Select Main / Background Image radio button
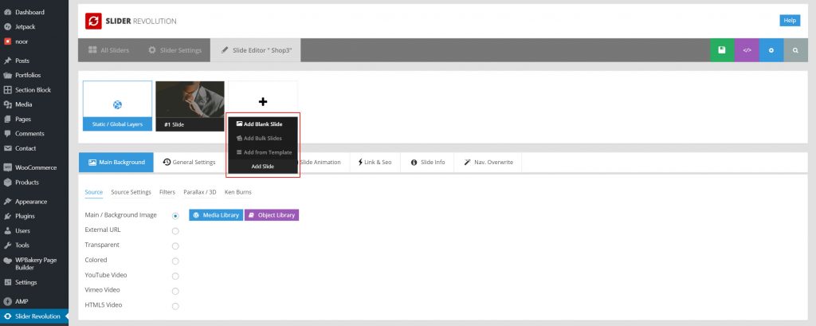This screenshot has width=816, height=326. pos(175,215)
